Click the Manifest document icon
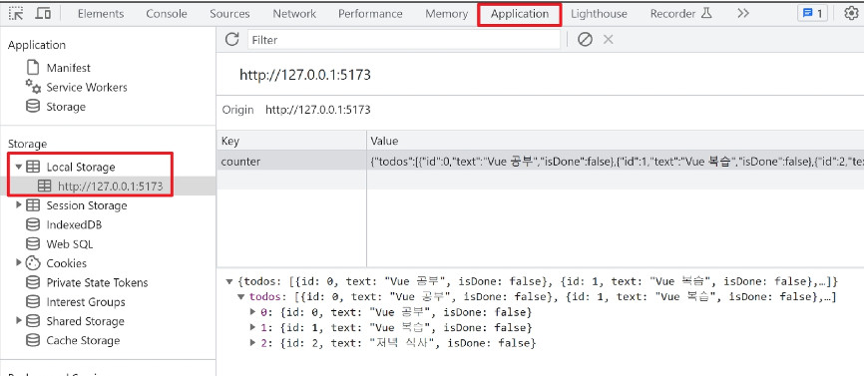This screenshot has height=376, width=864. [x=33, y=68]
